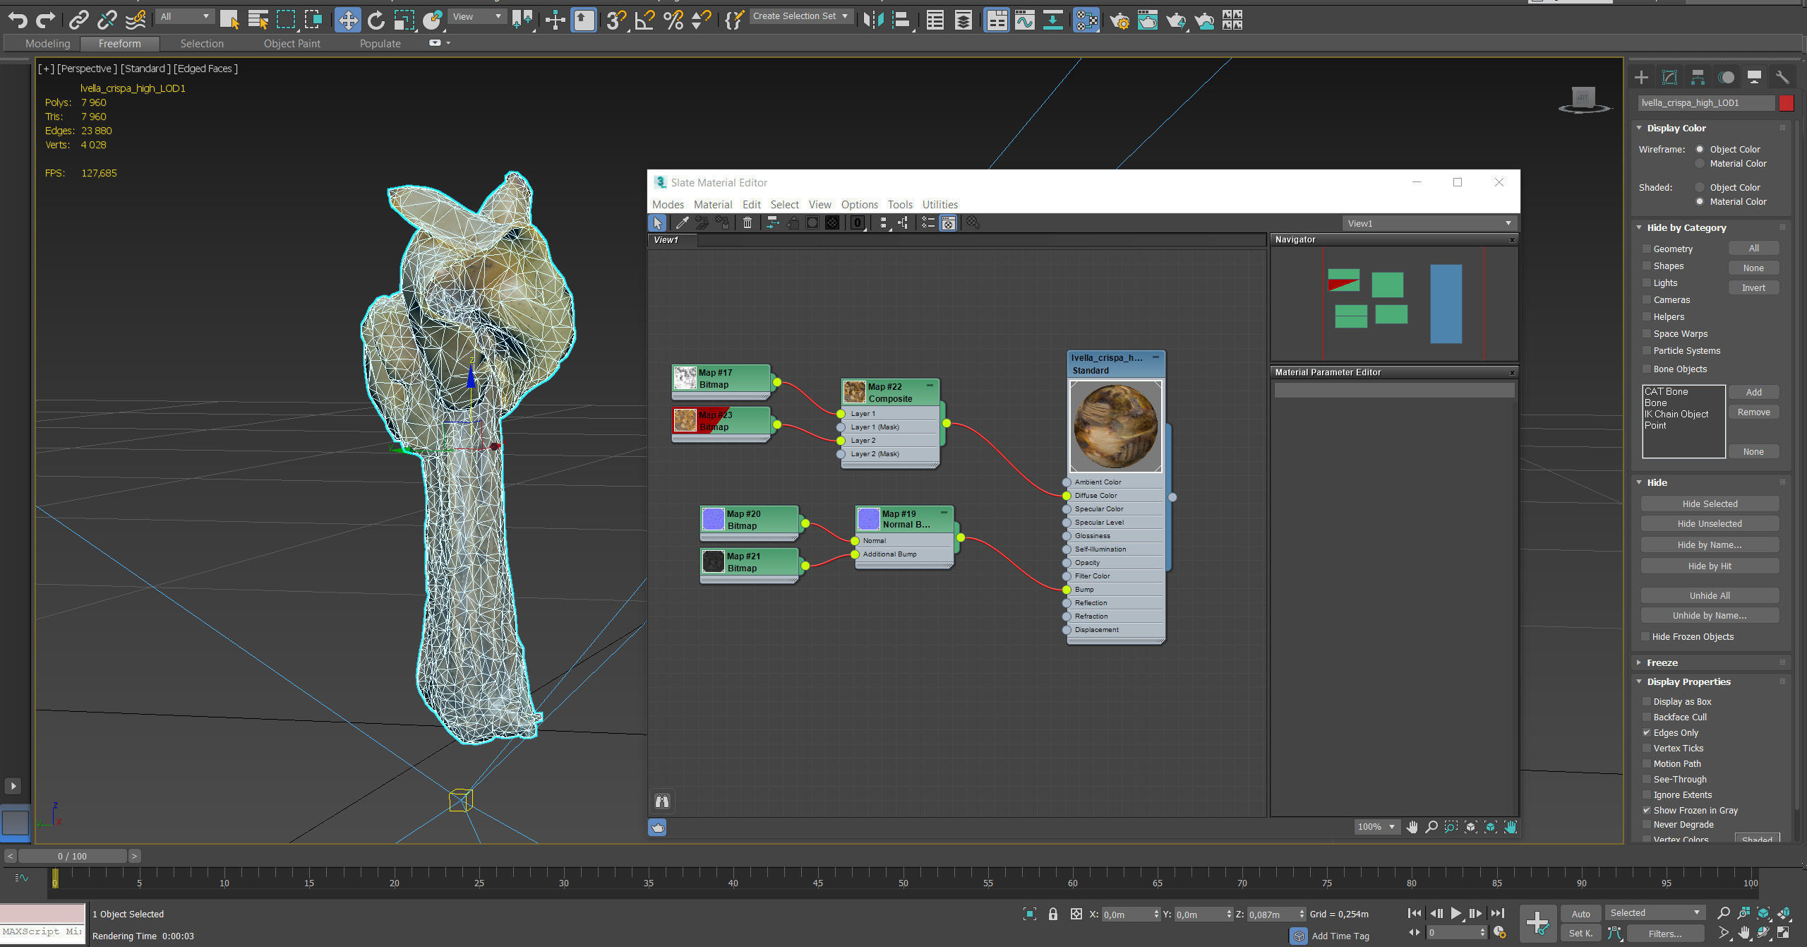Check the Geometry hide category box
Viewport: 1807px width, 947px height.
[x=1646, y=249]
